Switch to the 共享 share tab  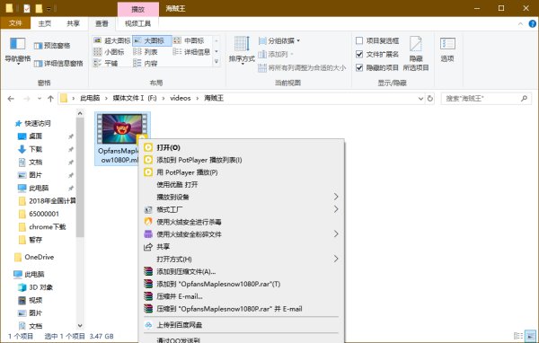click(x=73, y=23)
